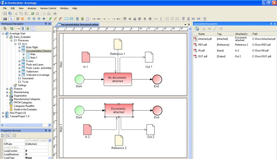The image size is (277, 159).
Task: Select Guide to the Examples item
Action: click(25, 110)
